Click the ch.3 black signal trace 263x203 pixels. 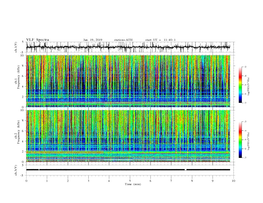click(x=128, y=170)
